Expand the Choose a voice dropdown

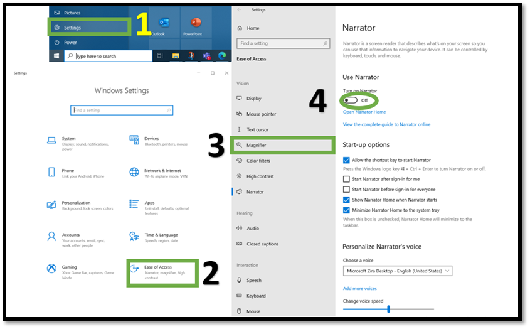tap(397, 271)
